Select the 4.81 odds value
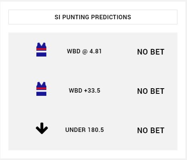The width and height of the screenshot is (187, 160). 95,51
